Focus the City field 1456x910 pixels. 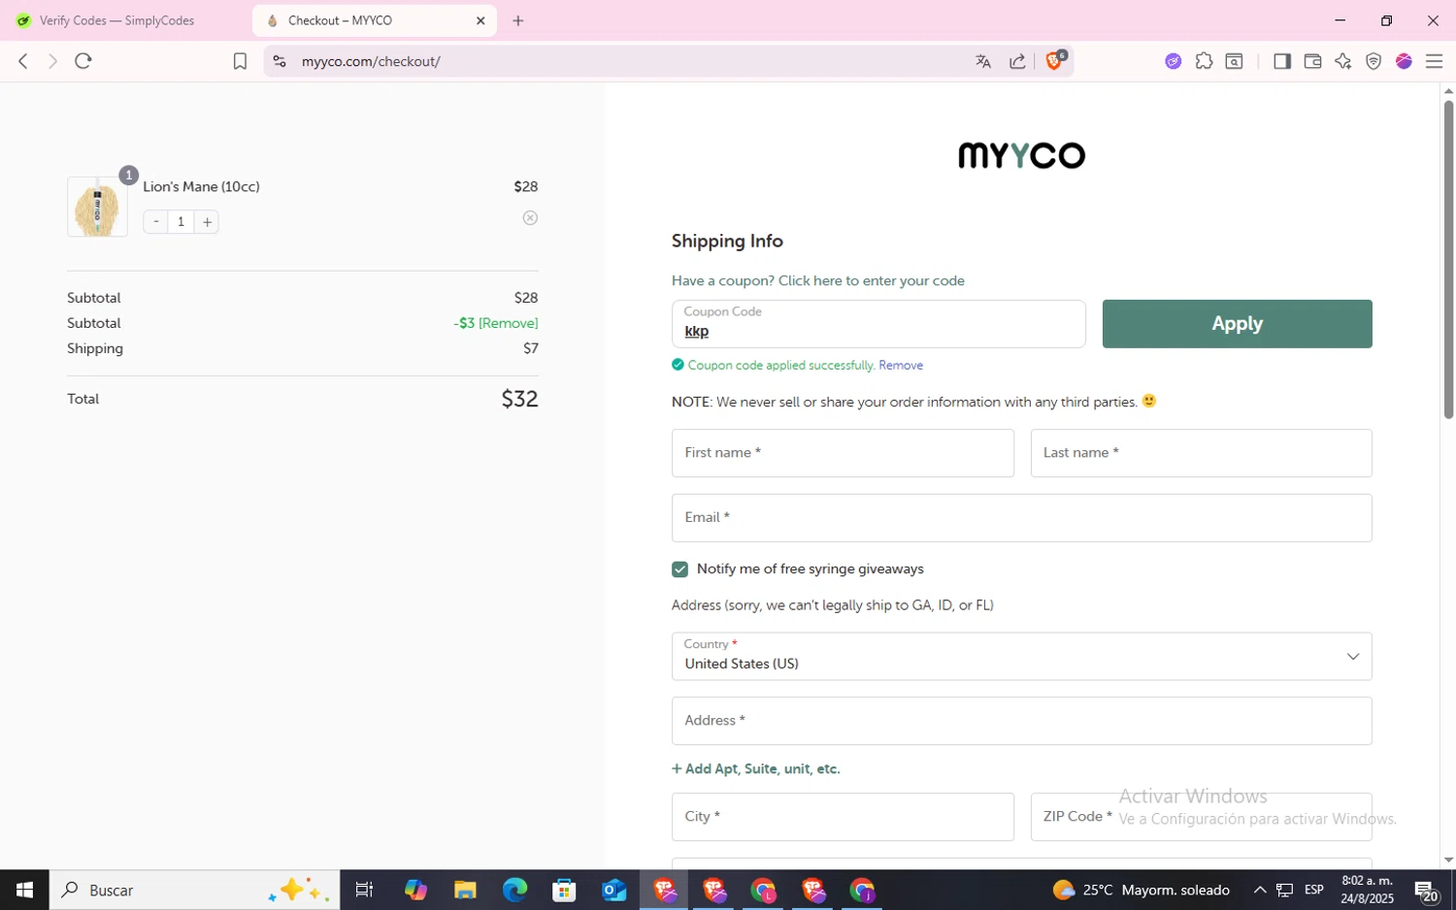pos(843,817)
